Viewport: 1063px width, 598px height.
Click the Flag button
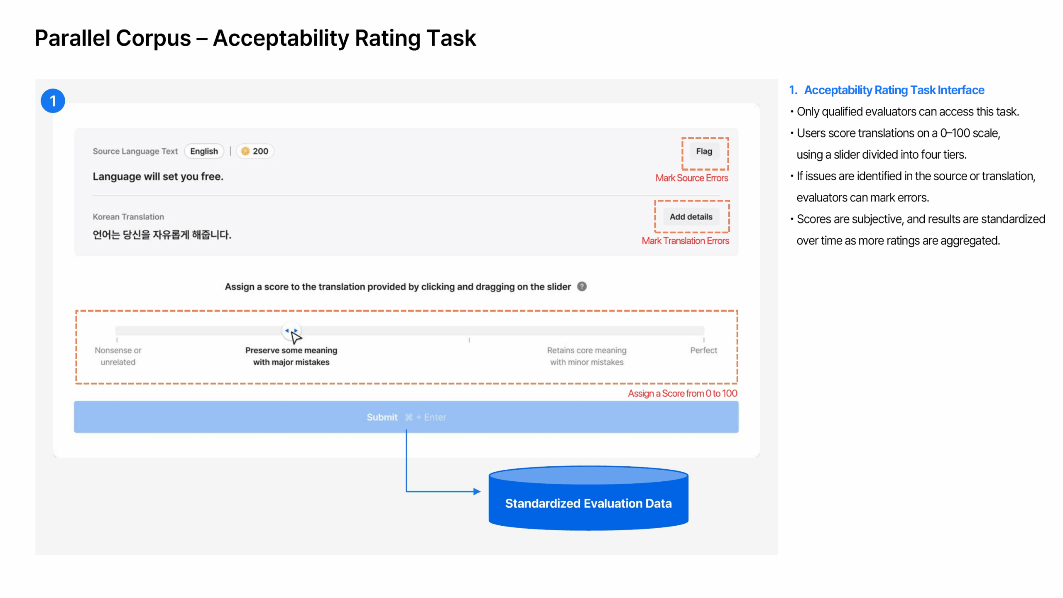704,152
